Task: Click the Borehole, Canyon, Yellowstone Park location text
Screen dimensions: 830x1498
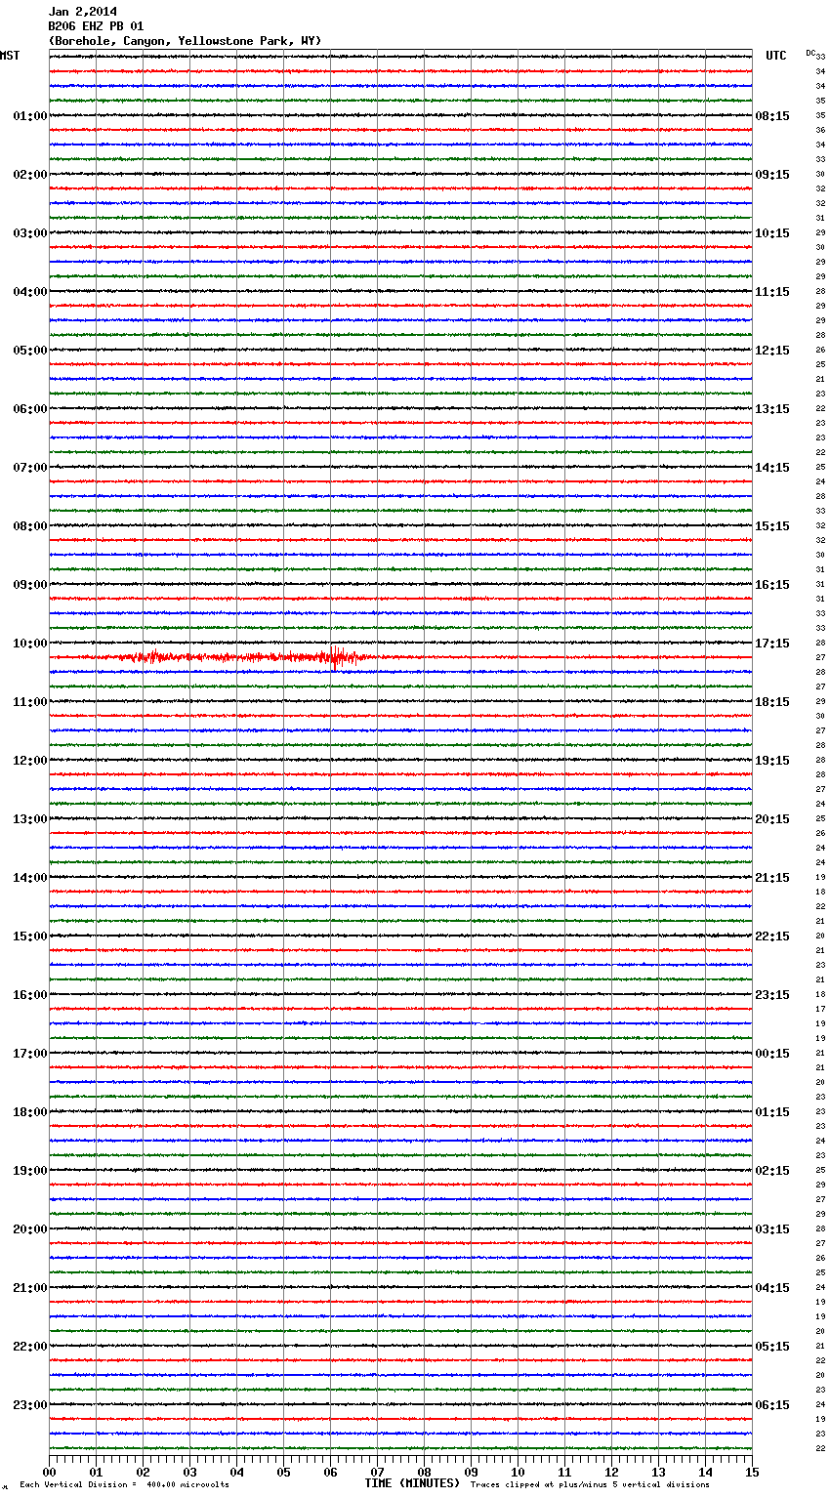Action: [185, 41]
